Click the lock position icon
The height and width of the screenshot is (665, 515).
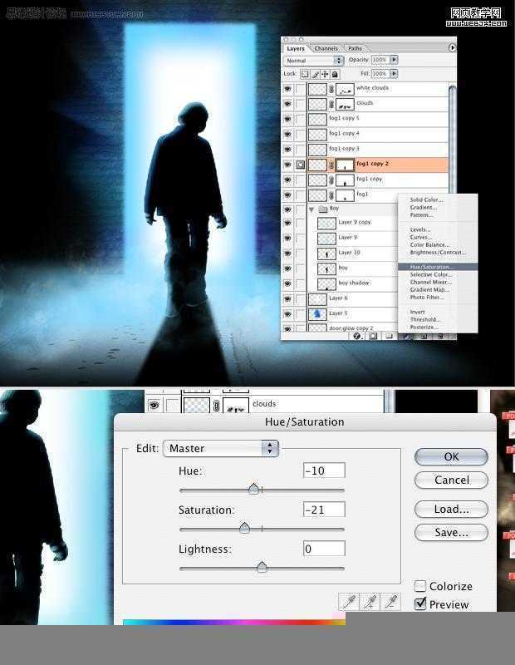[325, 74]
